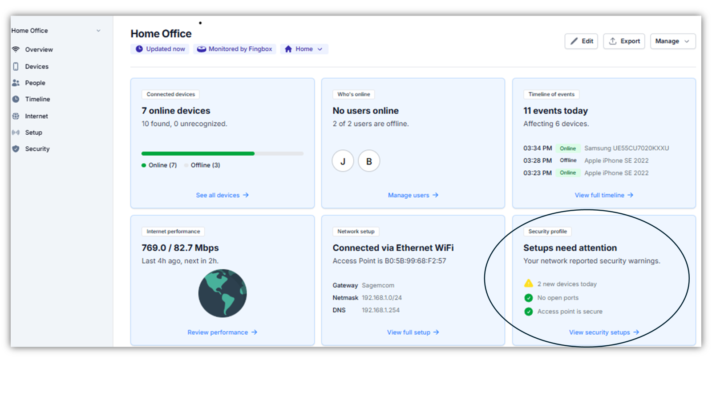Image resolution: width=712 pixels, height=400 pixels.
Task: Open the View security setups link
Action: coord(603,332)
